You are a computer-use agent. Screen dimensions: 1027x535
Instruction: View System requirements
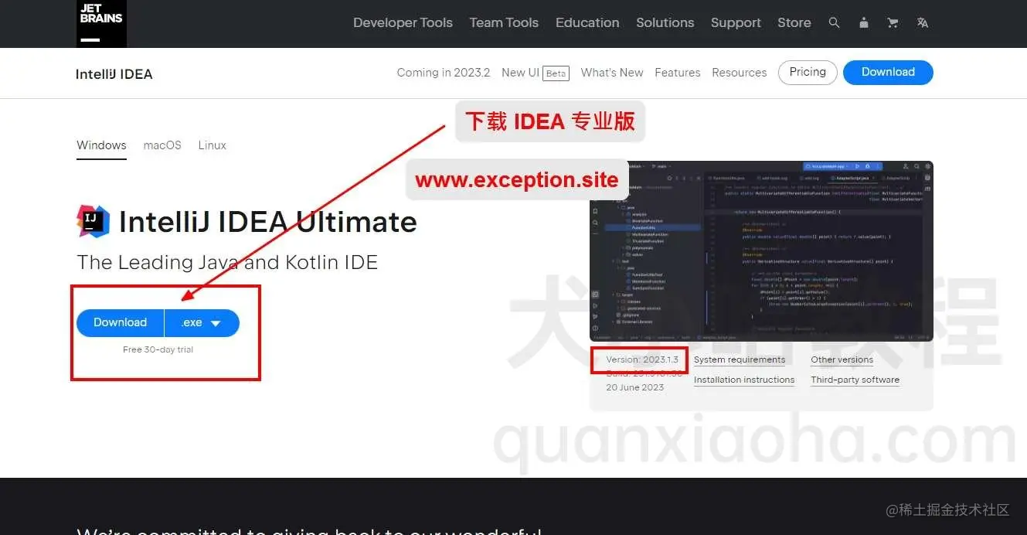click(740, 359)
